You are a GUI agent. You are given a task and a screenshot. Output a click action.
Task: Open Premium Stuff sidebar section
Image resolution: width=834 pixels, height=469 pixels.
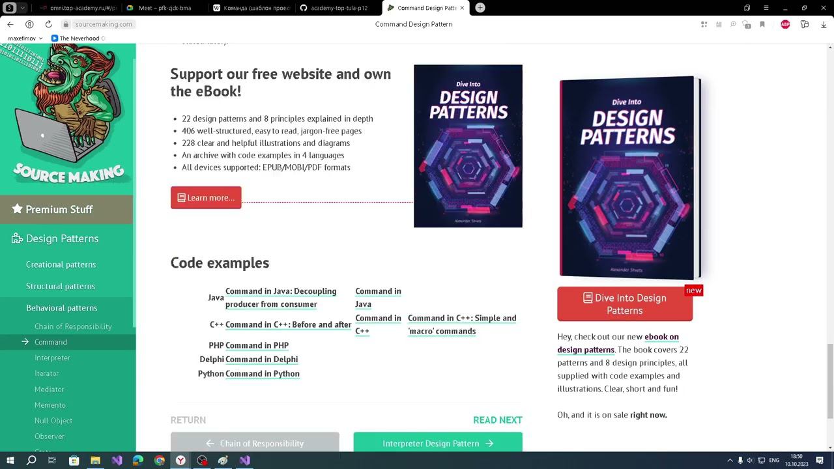pos(66,209)
